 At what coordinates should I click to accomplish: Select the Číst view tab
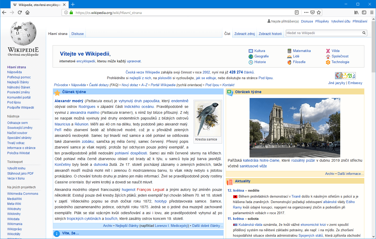227,34
